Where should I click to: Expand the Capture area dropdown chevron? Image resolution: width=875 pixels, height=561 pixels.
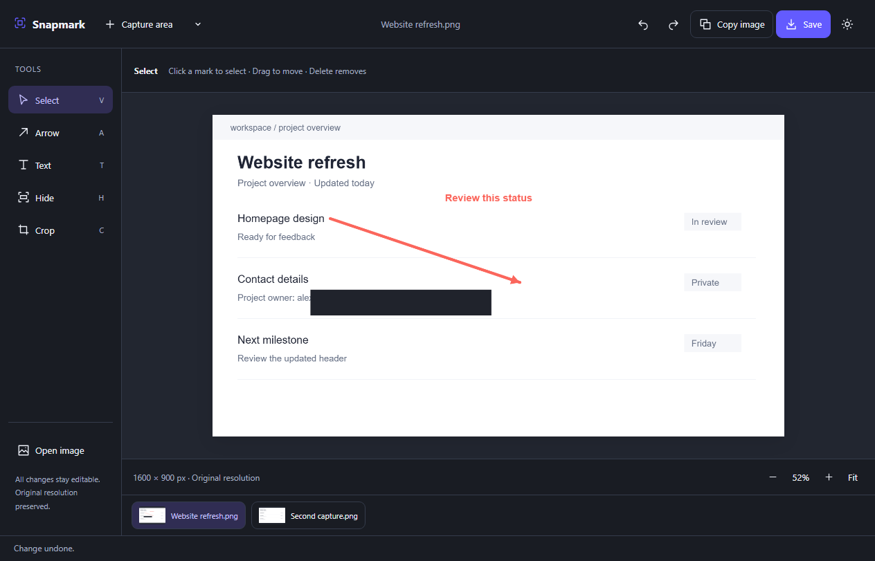tap(198, 24)
